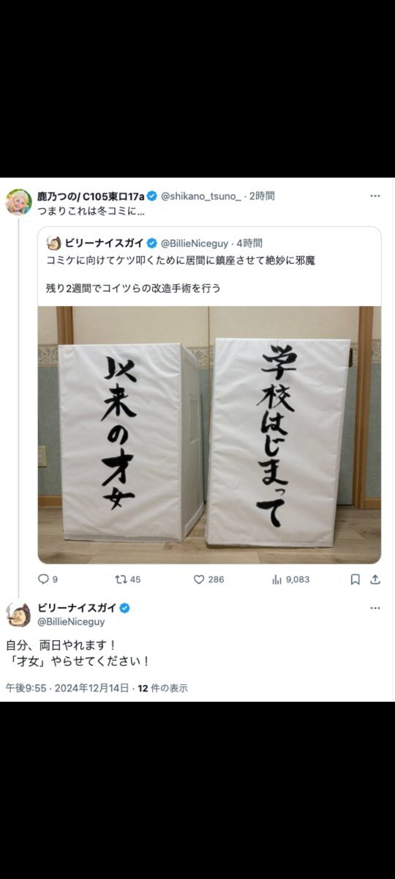
Task: Click the 2時間 timestamp on top tweet
Action: (262, 196)
